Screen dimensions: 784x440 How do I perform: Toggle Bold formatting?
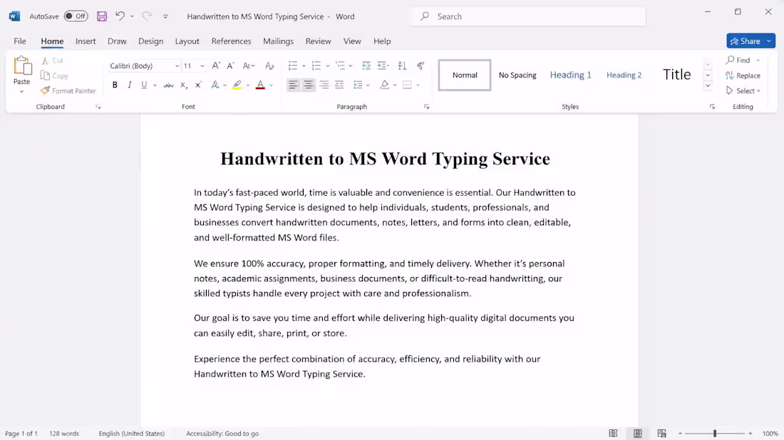click(x=115, y=85)
